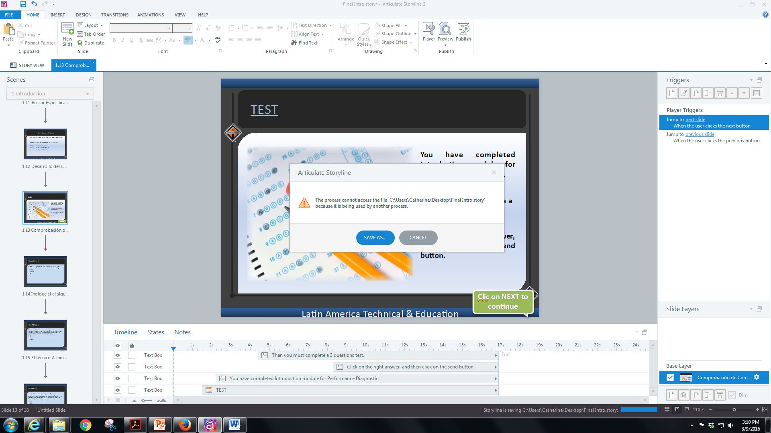Adjust the zoom slider in status bar

734,410
